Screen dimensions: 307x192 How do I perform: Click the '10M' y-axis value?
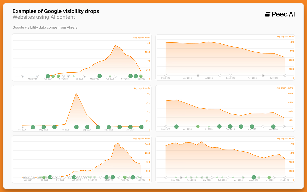click(148, 94)
